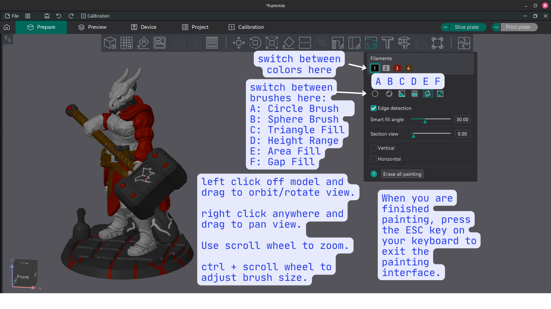Select the Scale tool
The height and width of the screenshot is (309, 551).
click(x=272, y=43)
